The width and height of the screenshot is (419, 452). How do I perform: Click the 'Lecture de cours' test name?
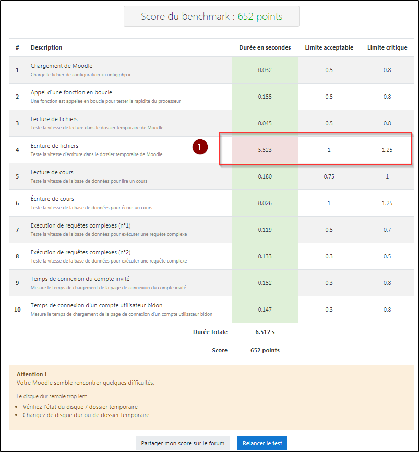coord(52,172)
